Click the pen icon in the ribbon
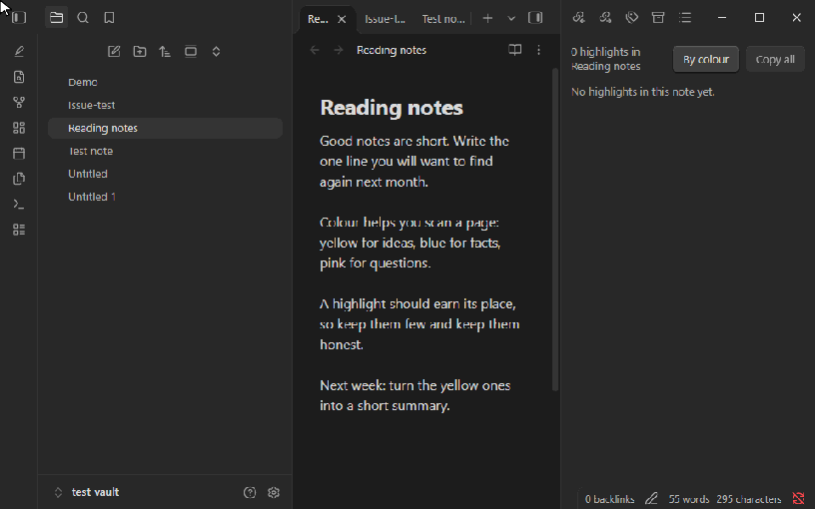Screen dimensions: 815x509 pyautogui.click(x=19, y=51)
